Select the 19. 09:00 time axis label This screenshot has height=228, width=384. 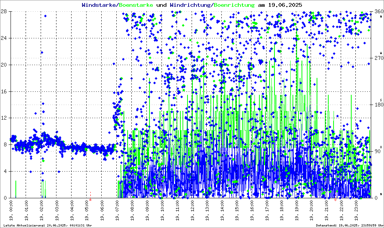147,210
